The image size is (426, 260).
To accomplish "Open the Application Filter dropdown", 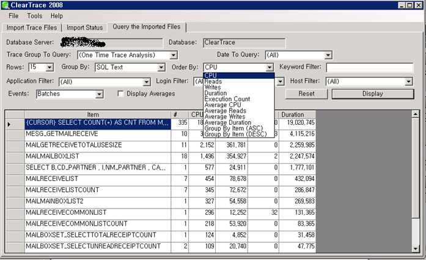I will pos(147,81).
